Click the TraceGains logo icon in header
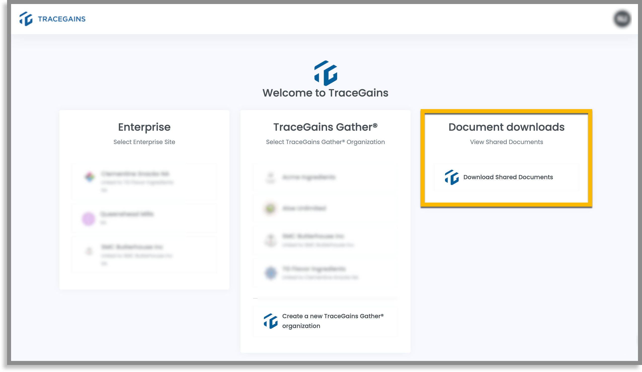642x372 pixels. pyautogui.click(x=26, y=19)
